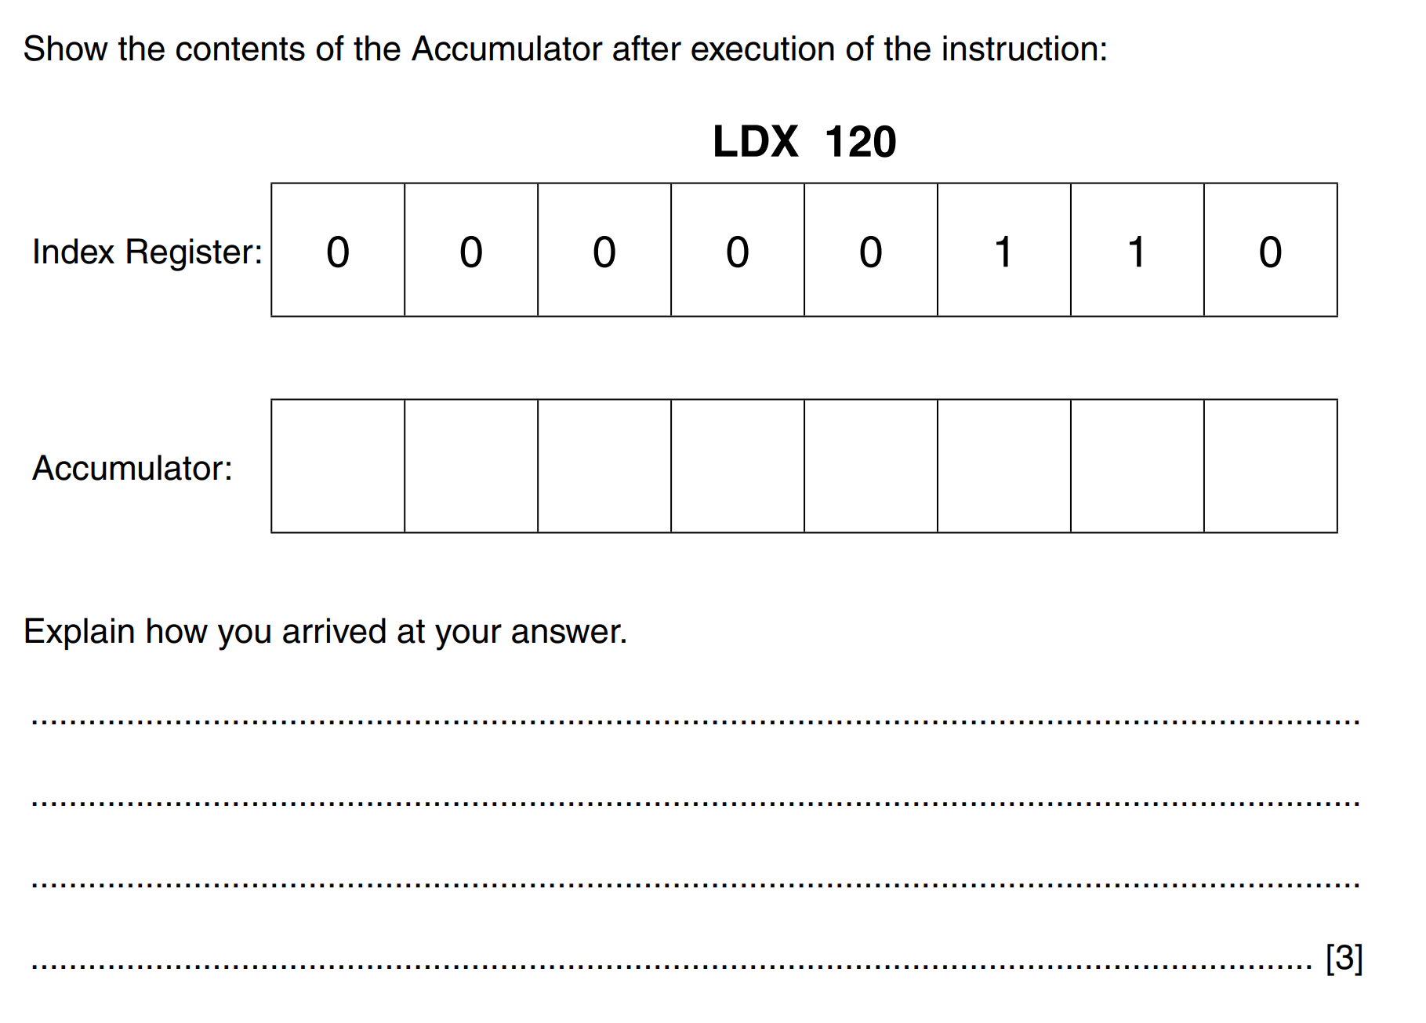Click the Accumulator label

click(132, 468)
